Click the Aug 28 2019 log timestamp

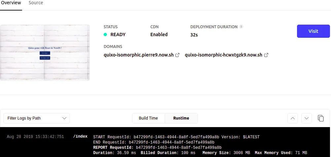(x=35, y=137)
